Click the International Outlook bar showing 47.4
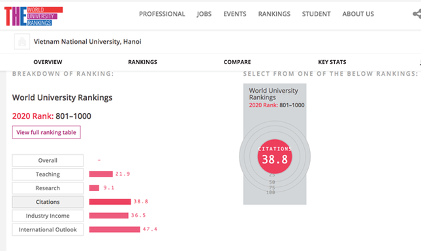 coord(115,229)
